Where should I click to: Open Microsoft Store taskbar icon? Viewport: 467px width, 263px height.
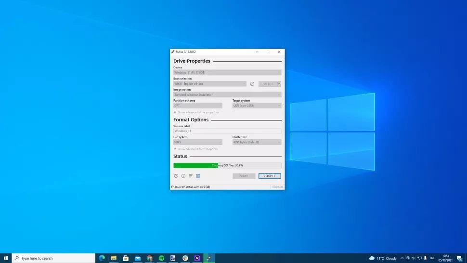click(126, 258)
